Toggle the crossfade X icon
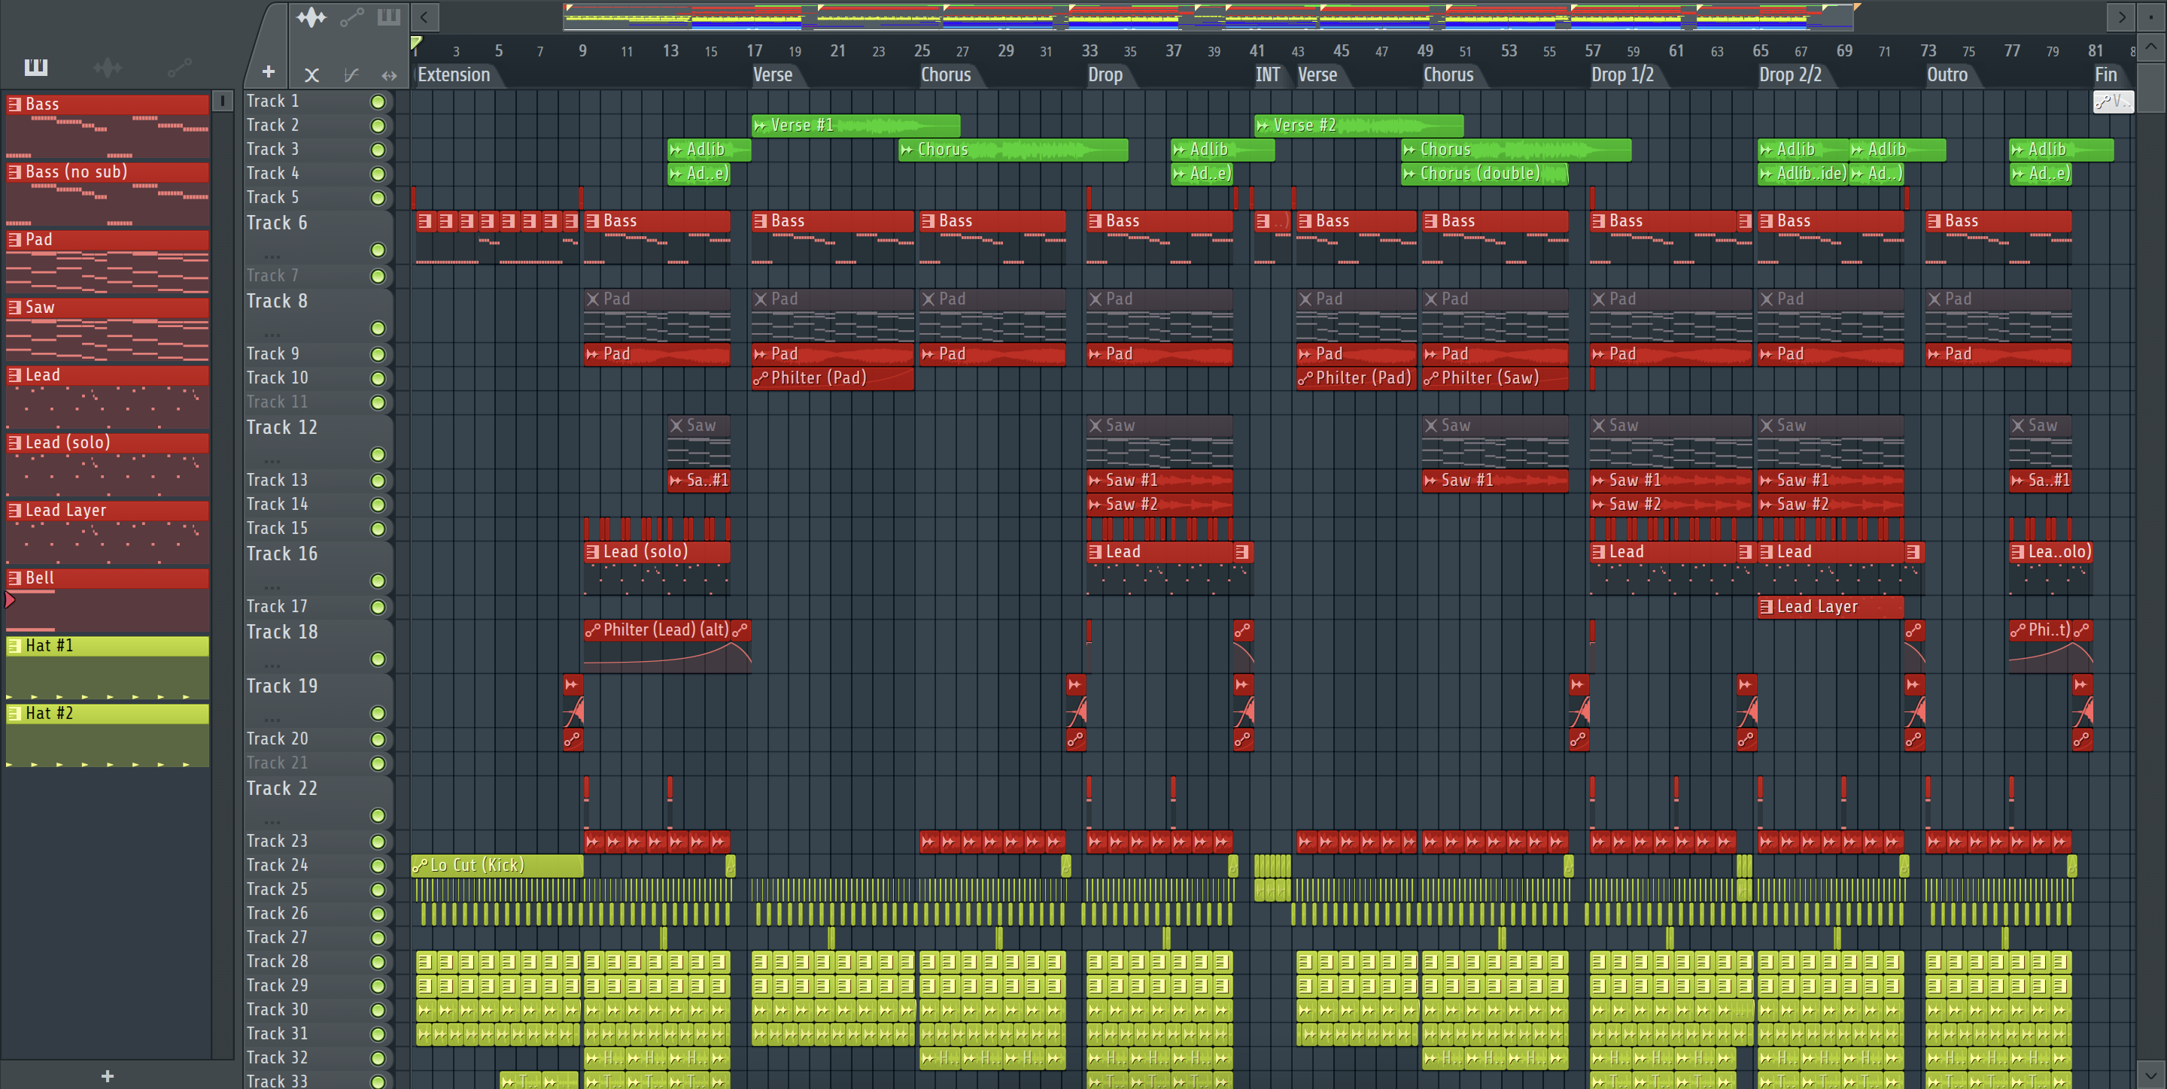2167x1089 pixels. point(312,75)
